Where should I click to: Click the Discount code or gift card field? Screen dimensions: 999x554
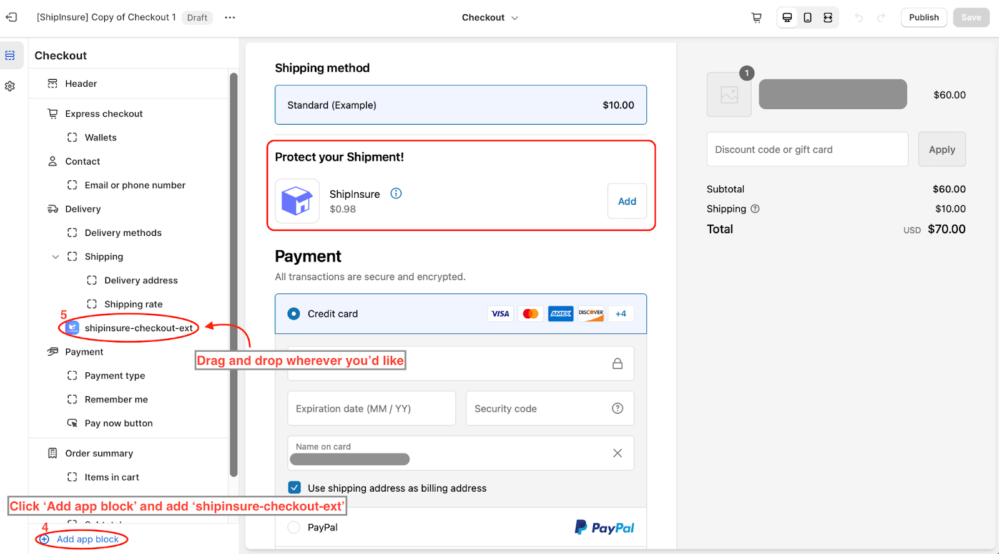point(807,149)
